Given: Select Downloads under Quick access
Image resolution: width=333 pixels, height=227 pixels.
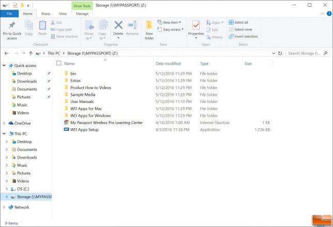Looking at the screenshot, I should [x=27, y=81].
